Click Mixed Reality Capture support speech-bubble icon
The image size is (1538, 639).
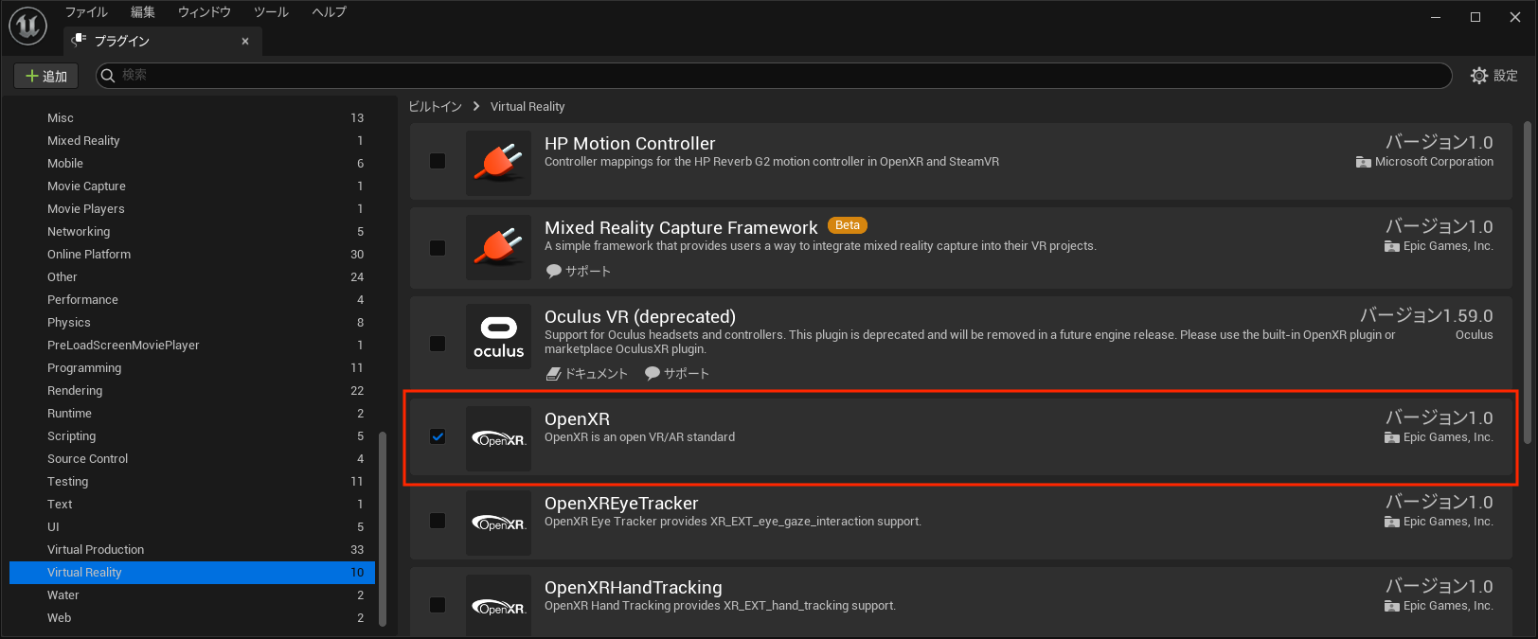(x=554, y=271)
